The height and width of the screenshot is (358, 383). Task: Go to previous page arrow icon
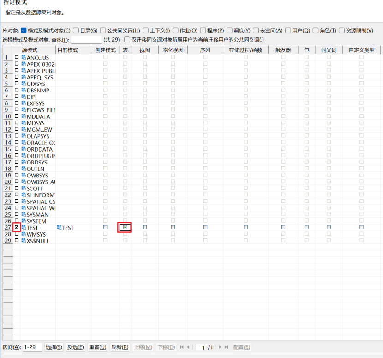tap(188, 347)
